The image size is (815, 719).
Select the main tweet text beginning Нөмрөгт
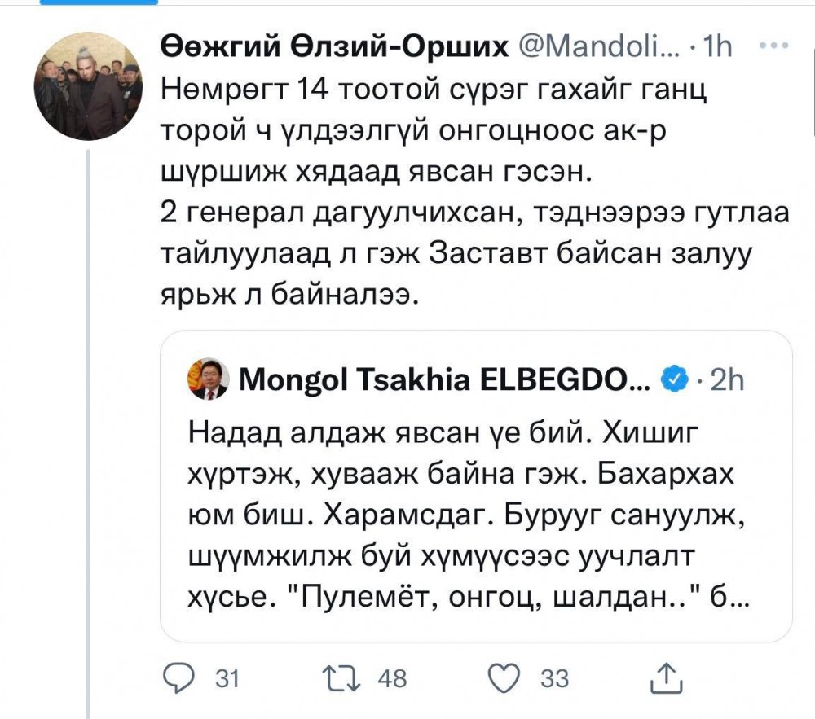click(475, 192)
